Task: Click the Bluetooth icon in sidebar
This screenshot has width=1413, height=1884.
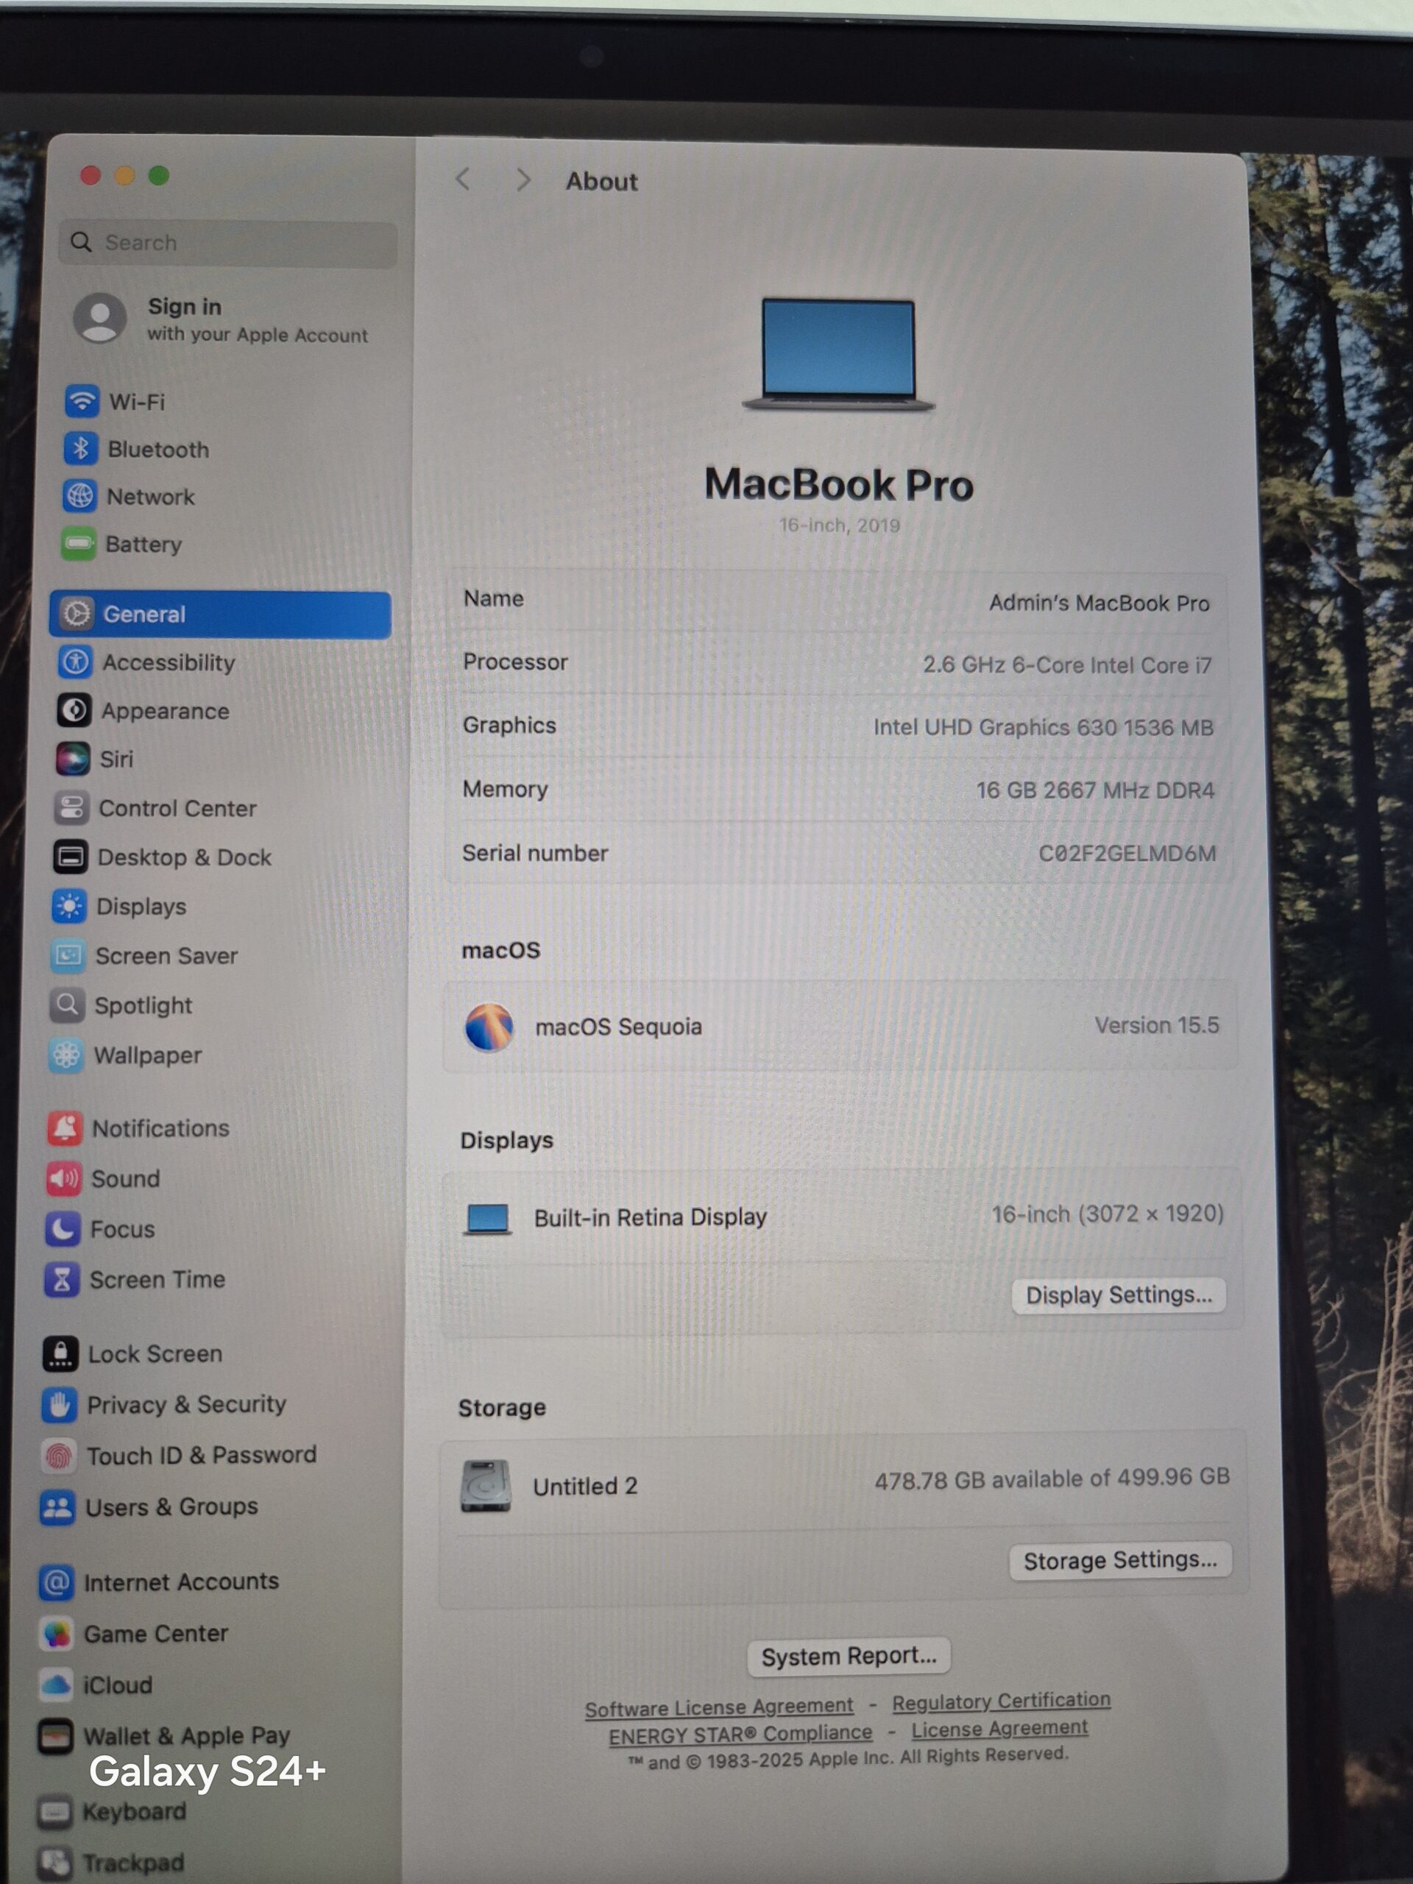Action: (x=81, y=448)
